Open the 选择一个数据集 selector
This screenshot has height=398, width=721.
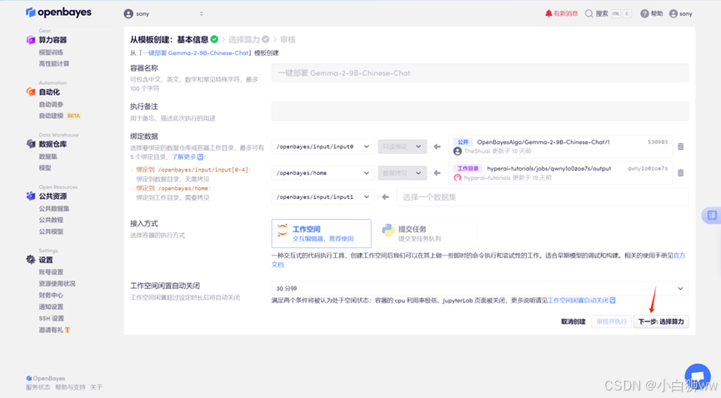click(x=543, y=197)
